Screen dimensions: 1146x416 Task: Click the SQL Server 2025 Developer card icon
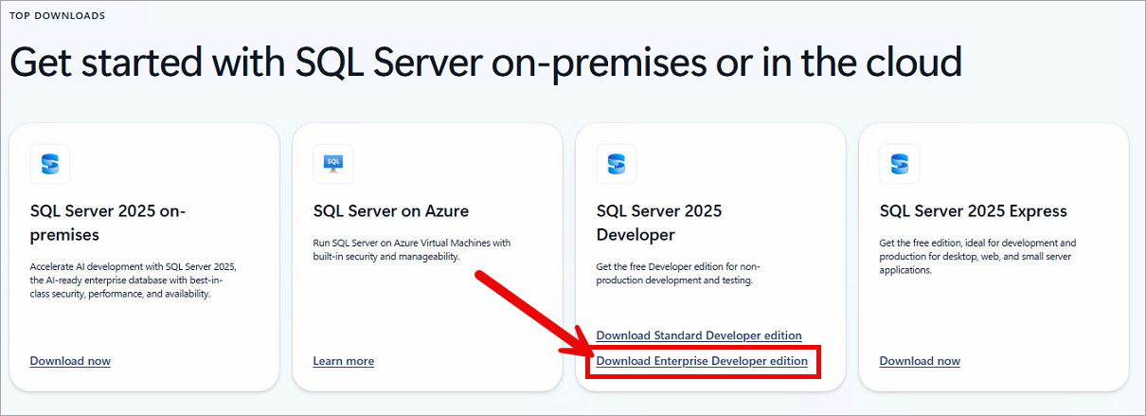[617, 164]
